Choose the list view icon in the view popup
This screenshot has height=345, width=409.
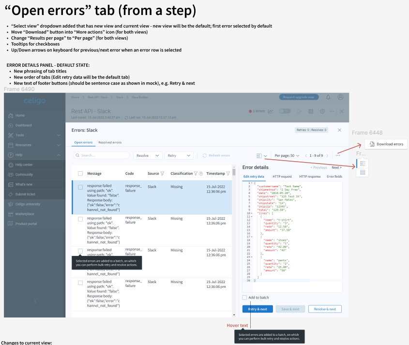coord(363,172)
